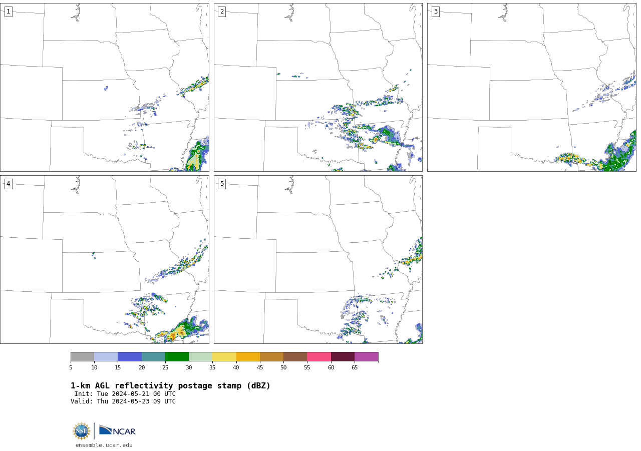
Task: Click the member number 4 label box
Action: (8, 184)
